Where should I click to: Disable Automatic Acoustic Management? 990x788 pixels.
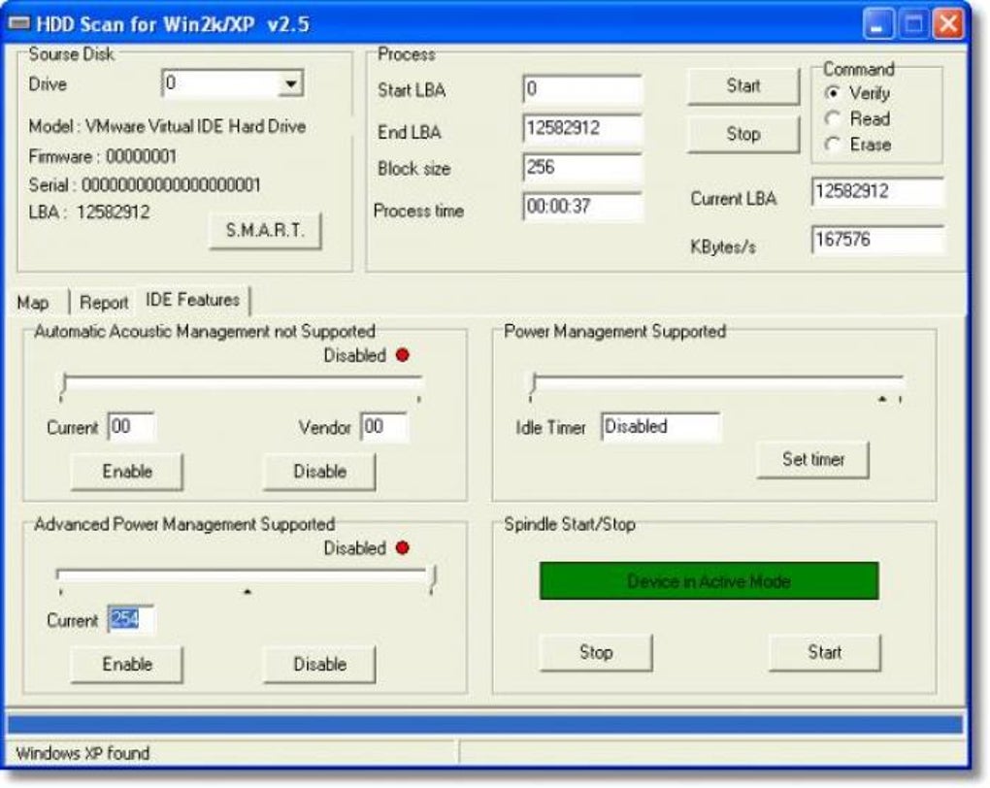319,471
